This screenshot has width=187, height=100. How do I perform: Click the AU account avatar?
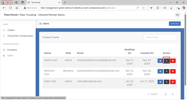coord(177,15)
